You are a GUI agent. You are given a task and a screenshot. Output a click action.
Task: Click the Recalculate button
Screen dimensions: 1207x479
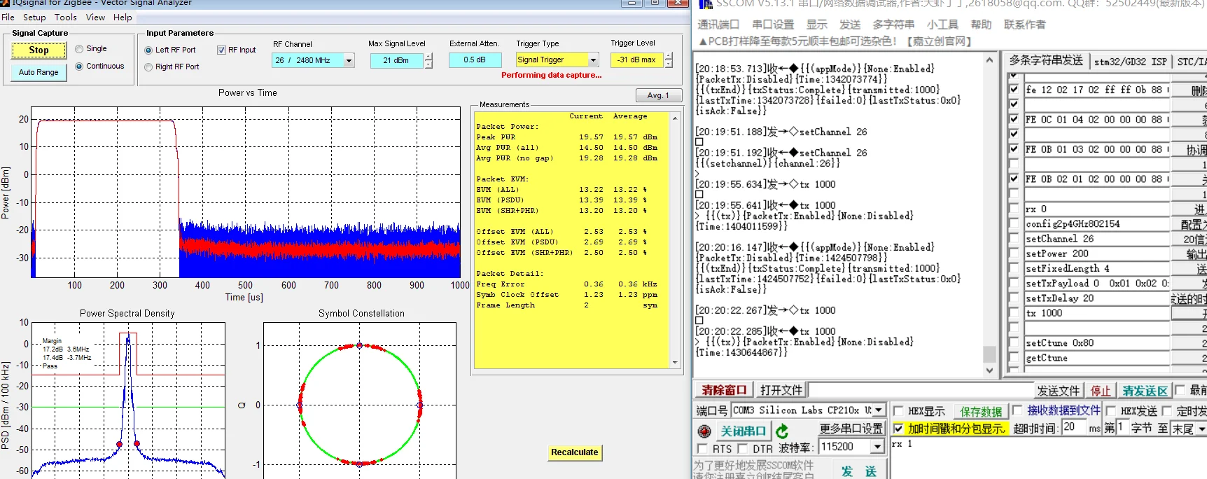click(574, 452)
